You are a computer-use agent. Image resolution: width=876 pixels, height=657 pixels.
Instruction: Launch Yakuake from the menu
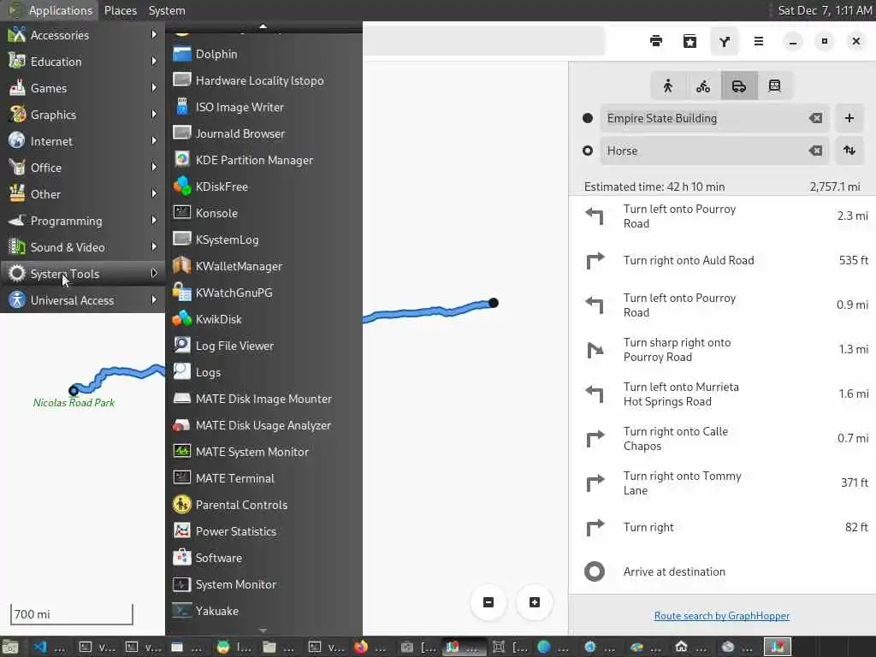(264, 611)
